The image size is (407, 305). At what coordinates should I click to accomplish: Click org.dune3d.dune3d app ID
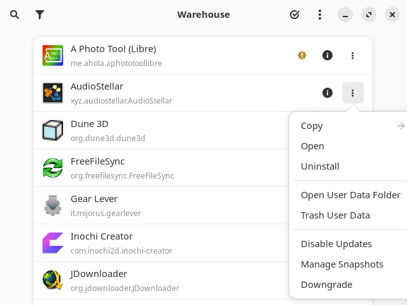(x=108, y=139)
